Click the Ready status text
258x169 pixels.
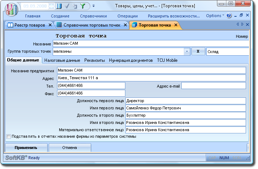pyautogui.click(x=34, y=158)
